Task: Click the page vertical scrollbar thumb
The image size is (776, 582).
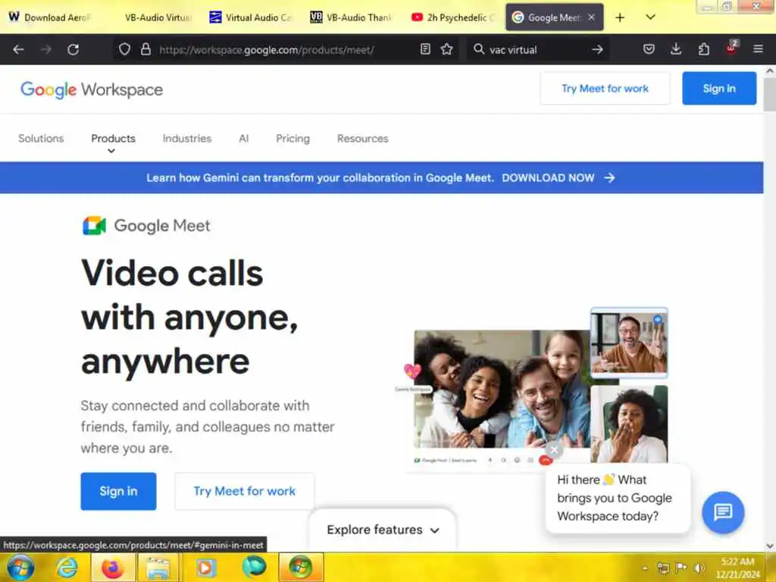Action: (x=770, y=94)
